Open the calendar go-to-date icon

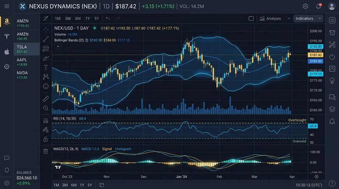[102, 185]
